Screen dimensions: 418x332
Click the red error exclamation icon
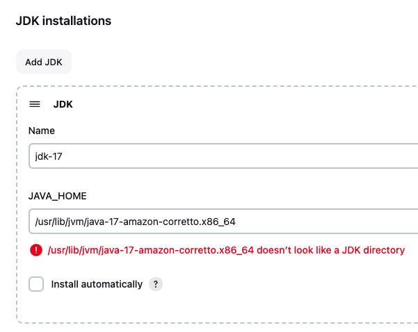36,250
